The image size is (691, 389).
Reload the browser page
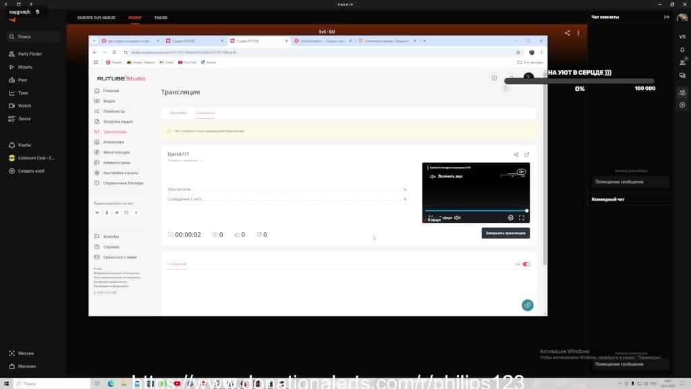[x=114, y=53]
